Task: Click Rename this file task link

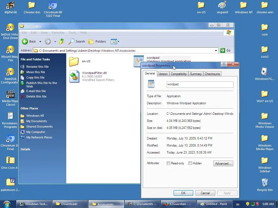Action: pos(37,67)
